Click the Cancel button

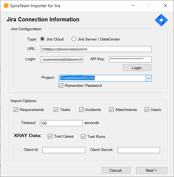pos(116,170)
